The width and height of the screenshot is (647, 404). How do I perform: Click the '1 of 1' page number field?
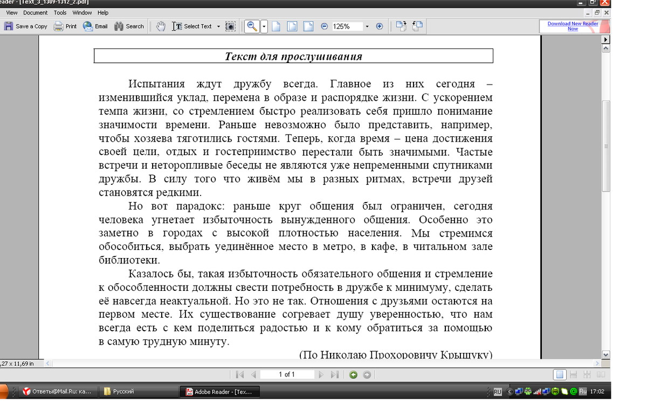287,374
